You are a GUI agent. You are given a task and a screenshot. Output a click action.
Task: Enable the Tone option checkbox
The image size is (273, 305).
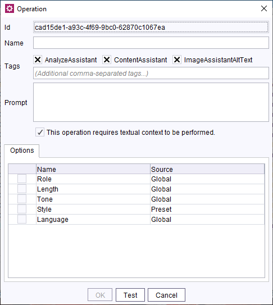(x=22, y=199)
